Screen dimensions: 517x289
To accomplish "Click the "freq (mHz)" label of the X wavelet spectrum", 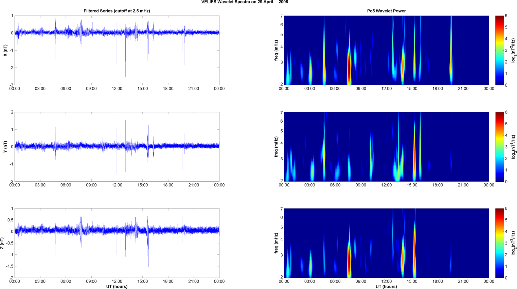I will pos(276,50).
